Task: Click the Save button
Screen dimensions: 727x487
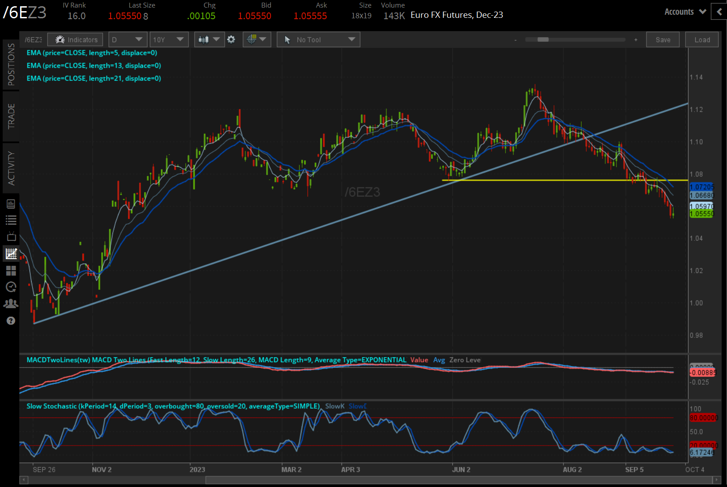Action: click(x=663, y=39)
